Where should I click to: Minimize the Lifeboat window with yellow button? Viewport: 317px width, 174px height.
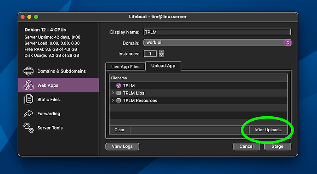point(29,17)
